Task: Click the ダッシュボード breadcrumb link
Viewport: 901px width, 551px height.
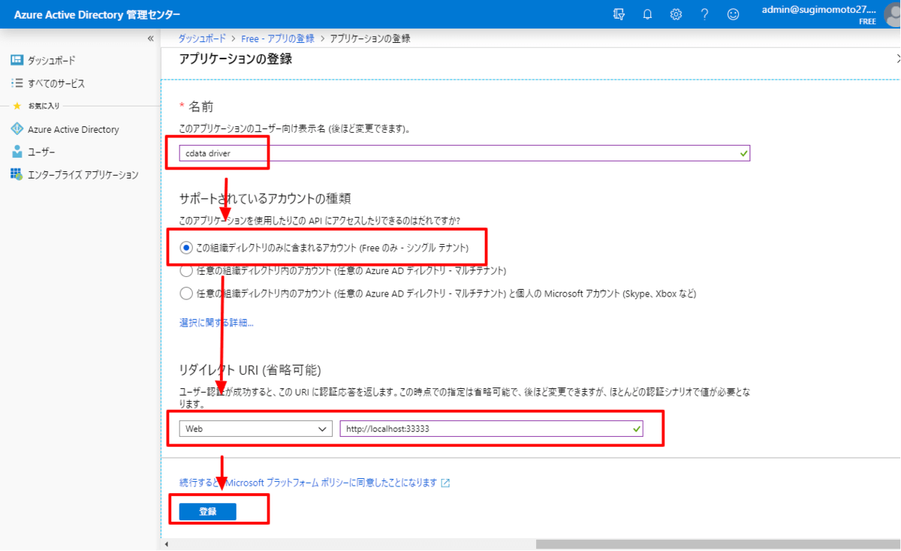Action: click(202, 38)
